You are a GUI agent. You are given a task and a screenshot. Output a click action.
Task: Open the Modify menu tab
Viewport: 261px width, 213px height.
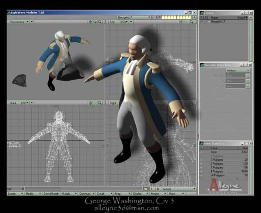(33, 193)
